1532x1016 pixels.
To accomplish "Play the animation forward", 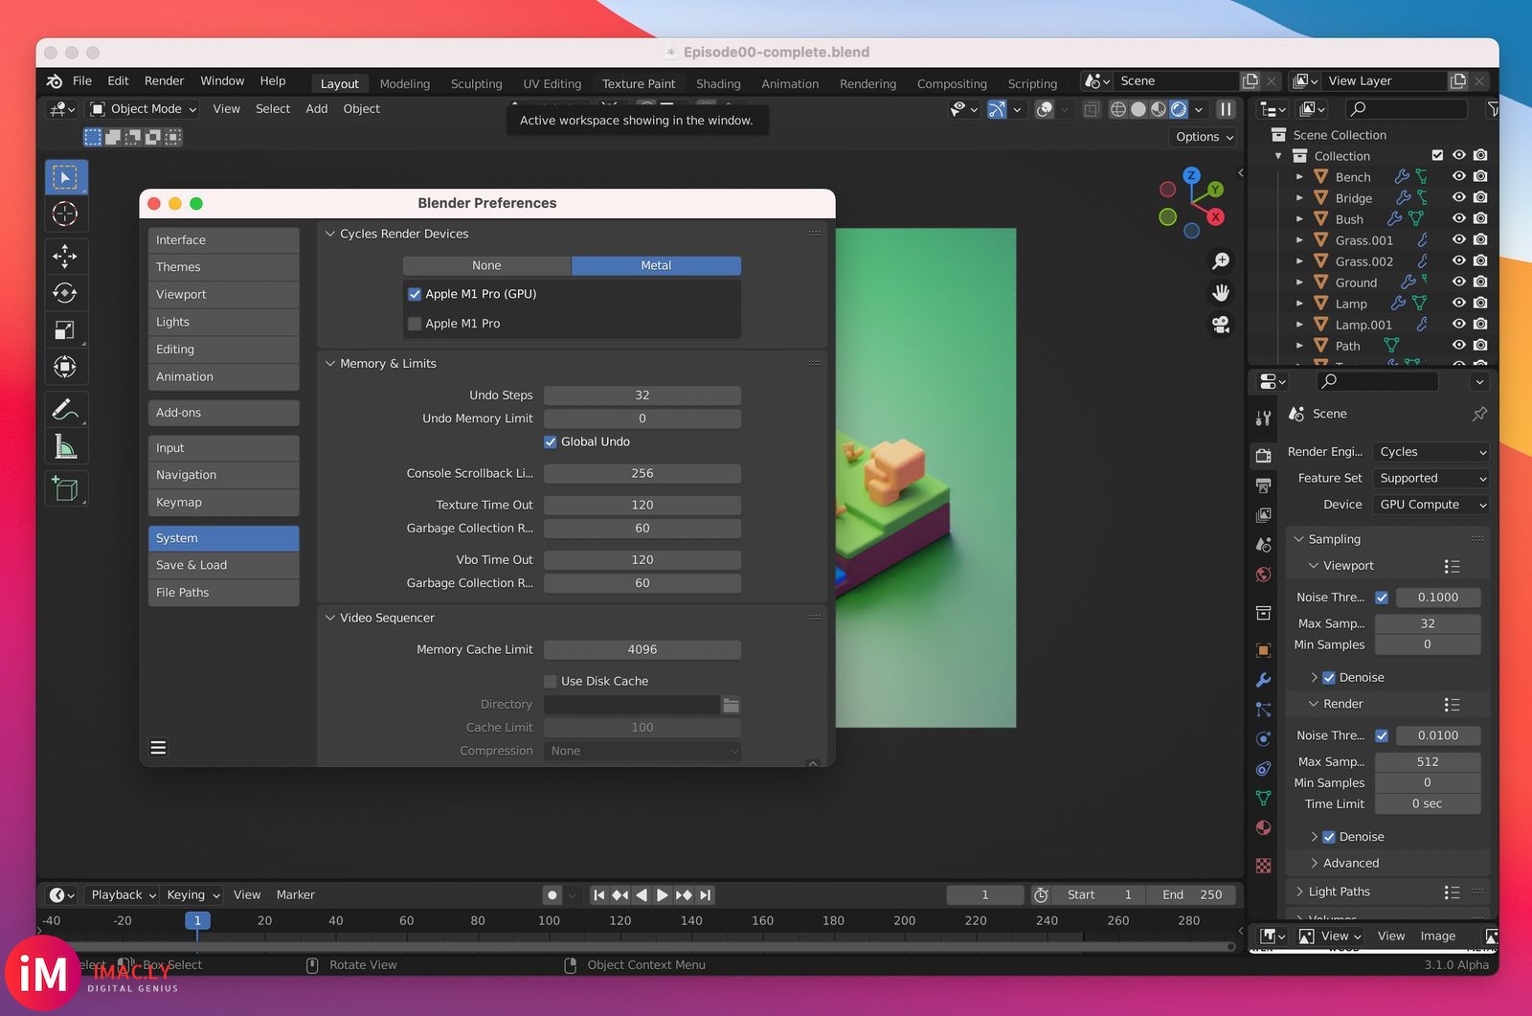I will pyautogui.click(x=662, y=895).
